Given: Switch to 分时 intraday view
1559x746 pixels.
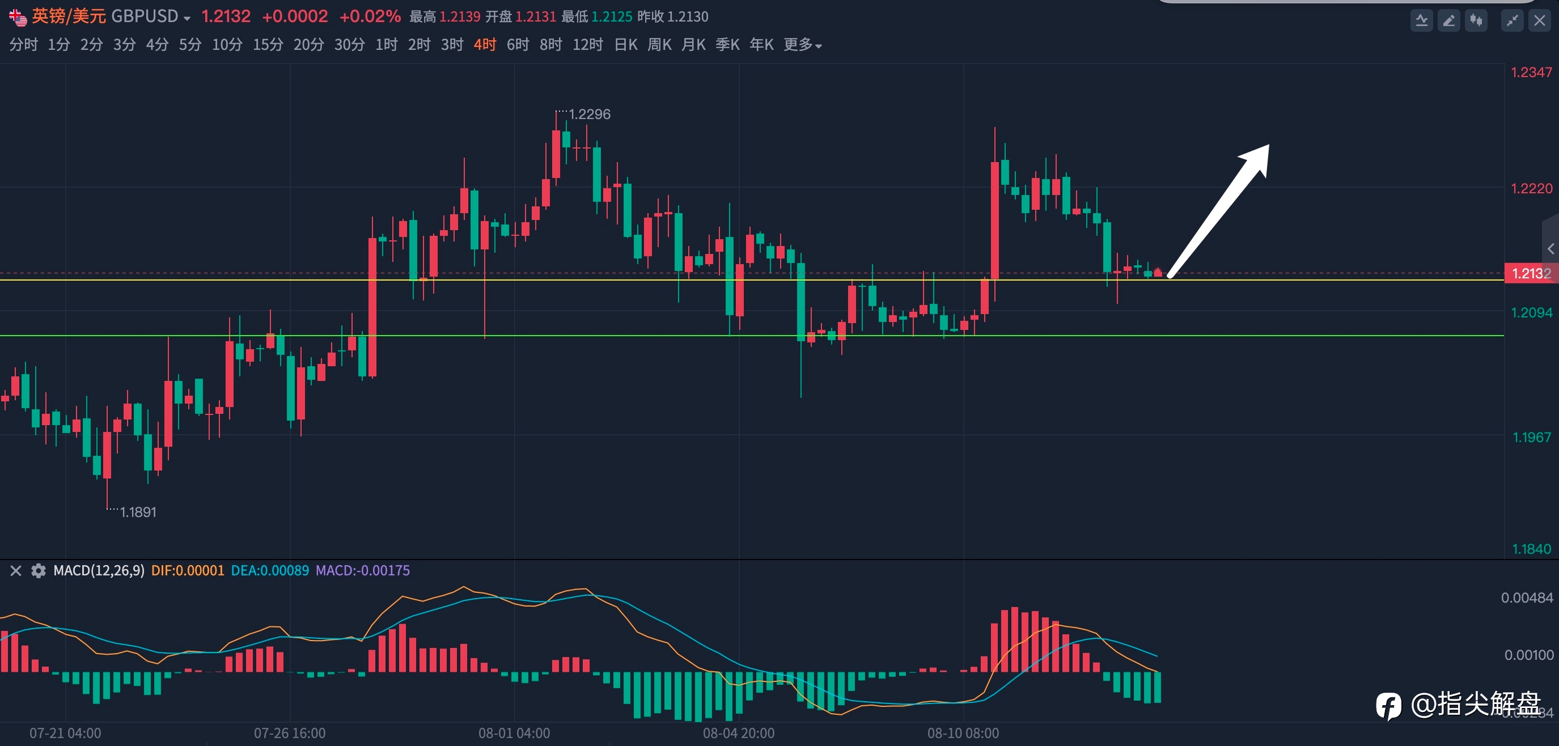Looking at the screenshot, I should pos(24,45).
